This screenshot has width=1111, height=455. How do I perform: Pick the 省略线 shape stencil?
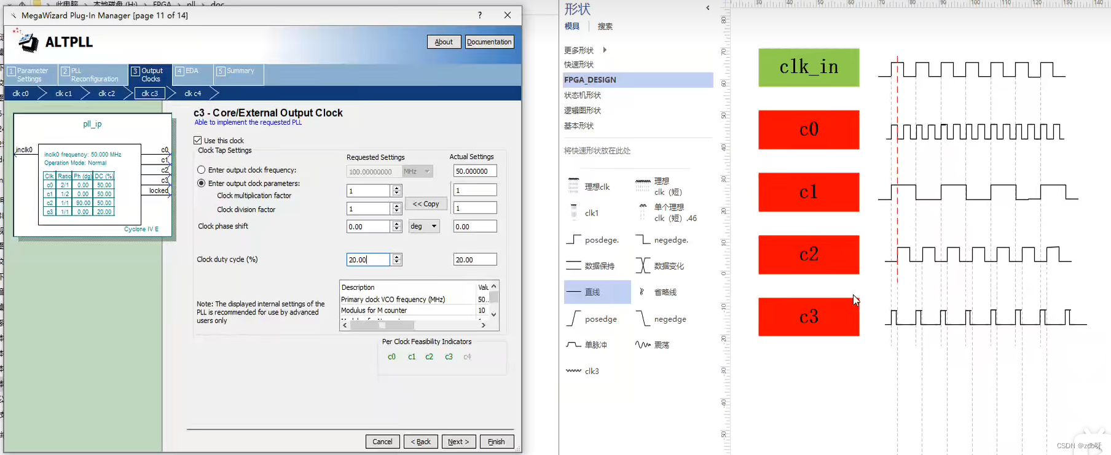click(656, 292)
